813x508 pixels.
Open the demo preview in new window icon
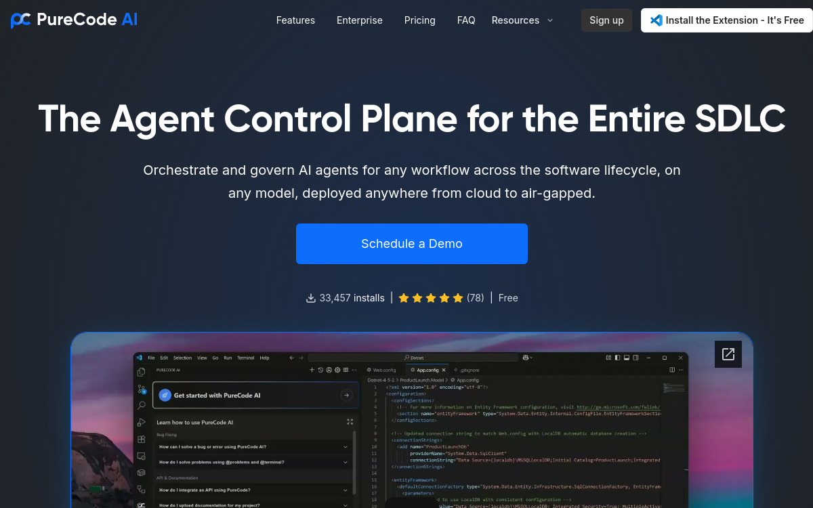(728, 354)
